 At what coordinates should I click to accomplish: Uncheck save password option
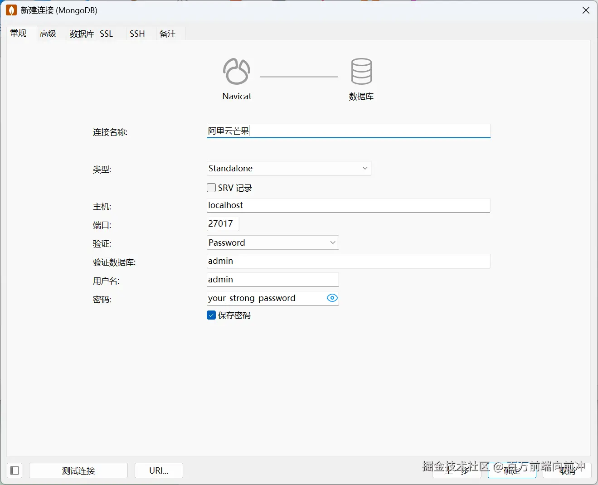(x=211, y=315)
